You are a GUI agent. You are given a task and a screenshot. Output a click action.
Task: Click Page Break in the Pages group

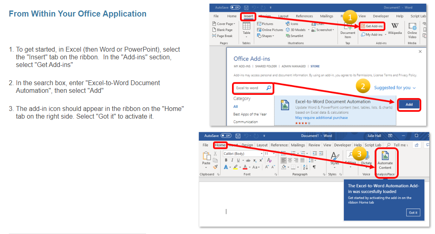[x=222, y=36]
